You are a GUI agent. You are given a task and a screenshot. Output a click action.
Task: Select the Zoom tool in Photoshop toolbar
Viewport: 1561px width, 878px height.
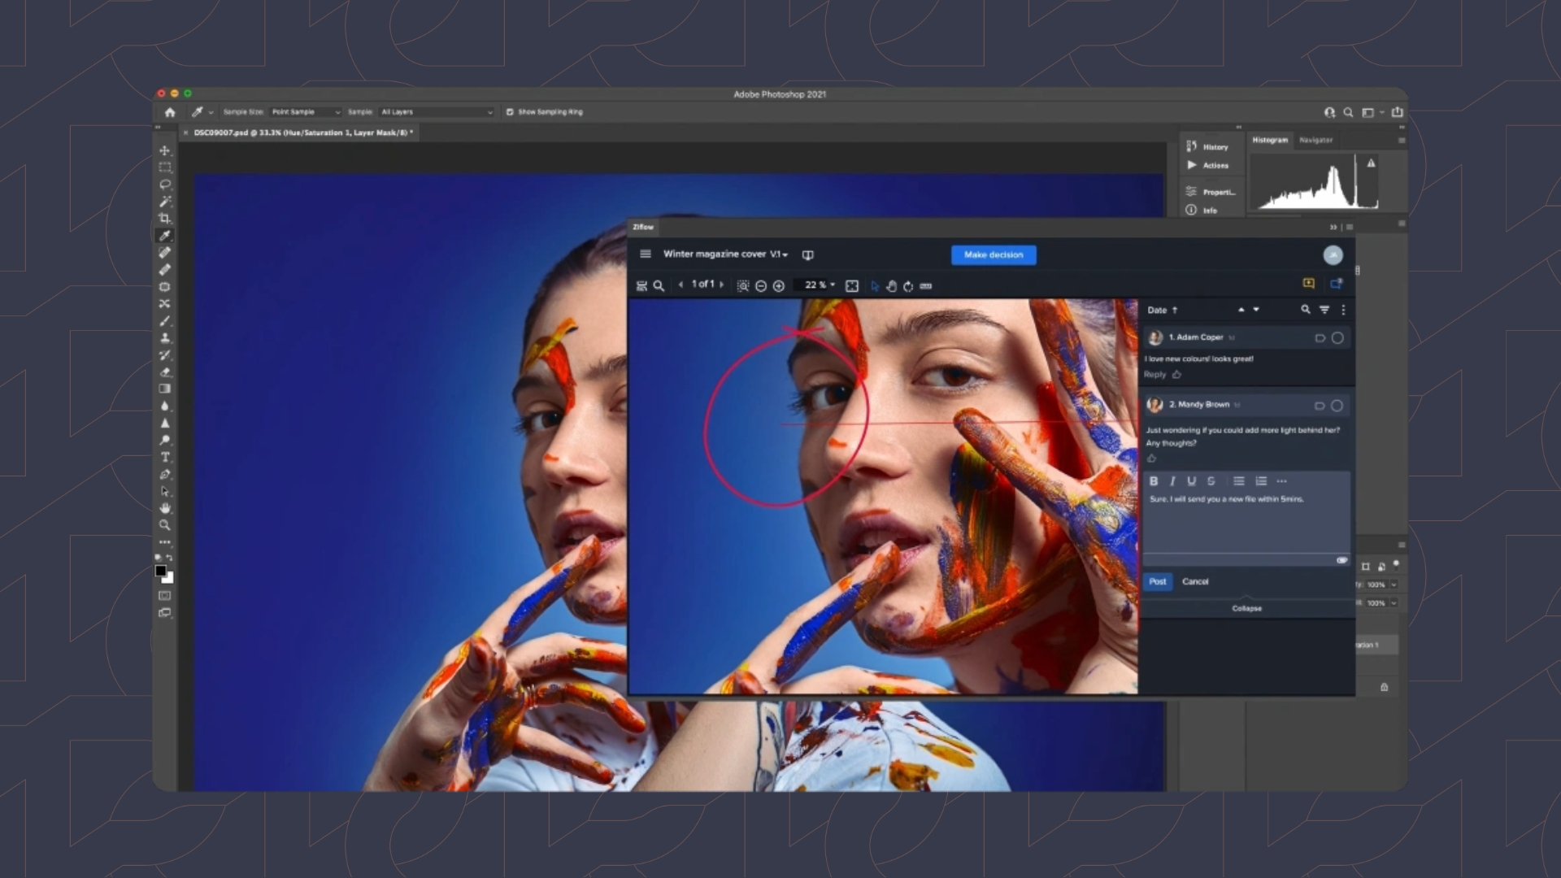click(x=165, y=525)
